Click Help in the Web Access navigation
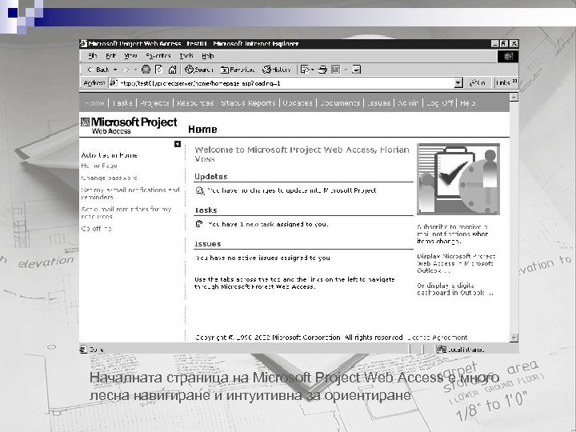This screenshot has width=576, height=432. coord(468,103)
